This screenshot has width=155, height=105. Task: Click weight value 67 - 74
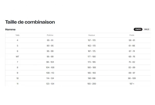click(132, 51)
